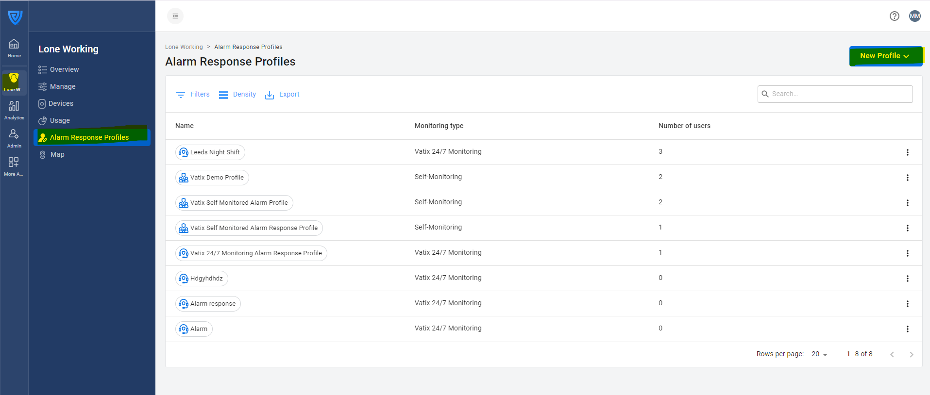Open the Vatix Demo Profile chip
930x395 pixels.
[212, 178]
